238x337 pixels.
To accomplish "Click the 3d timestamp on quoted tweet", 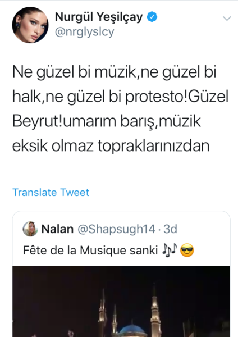I will tap(170, 229).
